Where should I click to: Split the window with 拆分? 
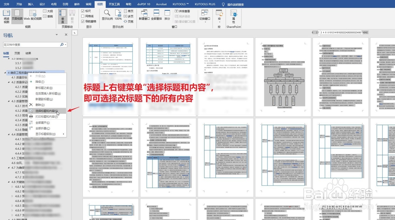coord(167,15)
